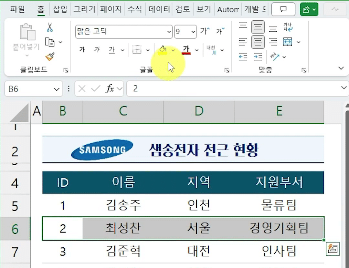Switch to the 보기 tab
Viewport: 349px width, 268px height.
click(x=204, y=9)
